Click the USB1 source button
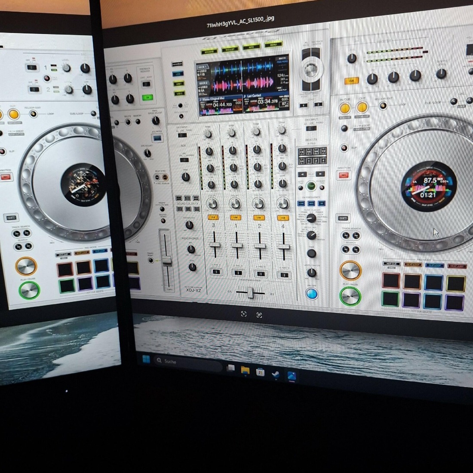Screen dimensions: 473x473 tap(178, 83)
